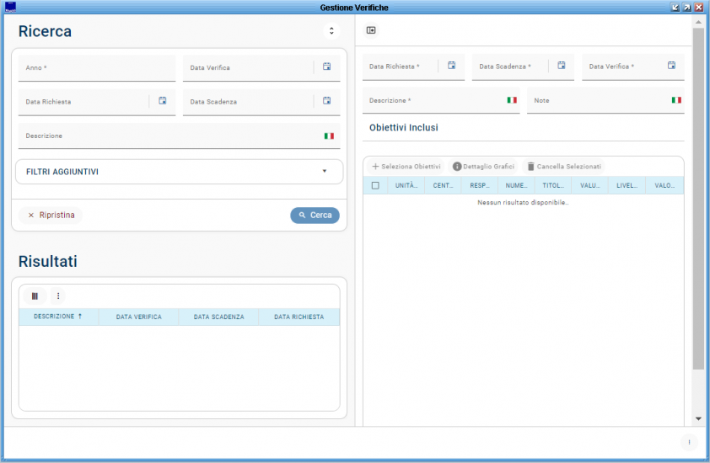710x463 pixels.
Task: Click the Obiettivi Inclusi heading
Action: pyautogui.click(x=403, y=127)
